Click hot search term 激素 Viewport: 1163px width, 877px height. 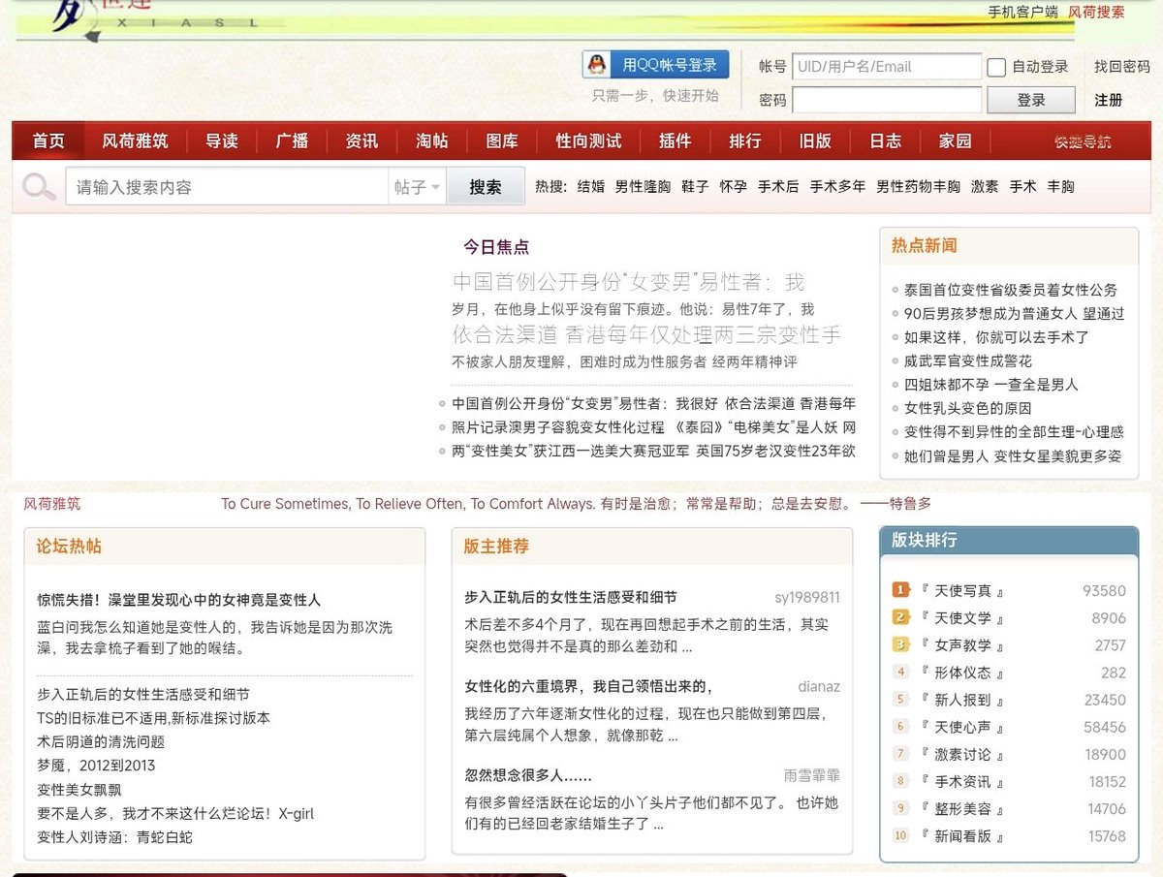985,187
